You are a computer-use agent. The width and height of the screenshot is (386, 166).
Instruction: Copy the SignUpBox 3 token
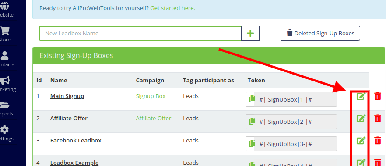(252, 143)
